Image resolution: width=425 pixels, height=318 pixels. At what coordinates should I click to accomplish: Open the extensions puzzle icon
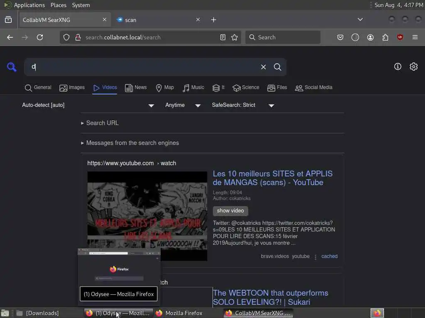point(385,37)
